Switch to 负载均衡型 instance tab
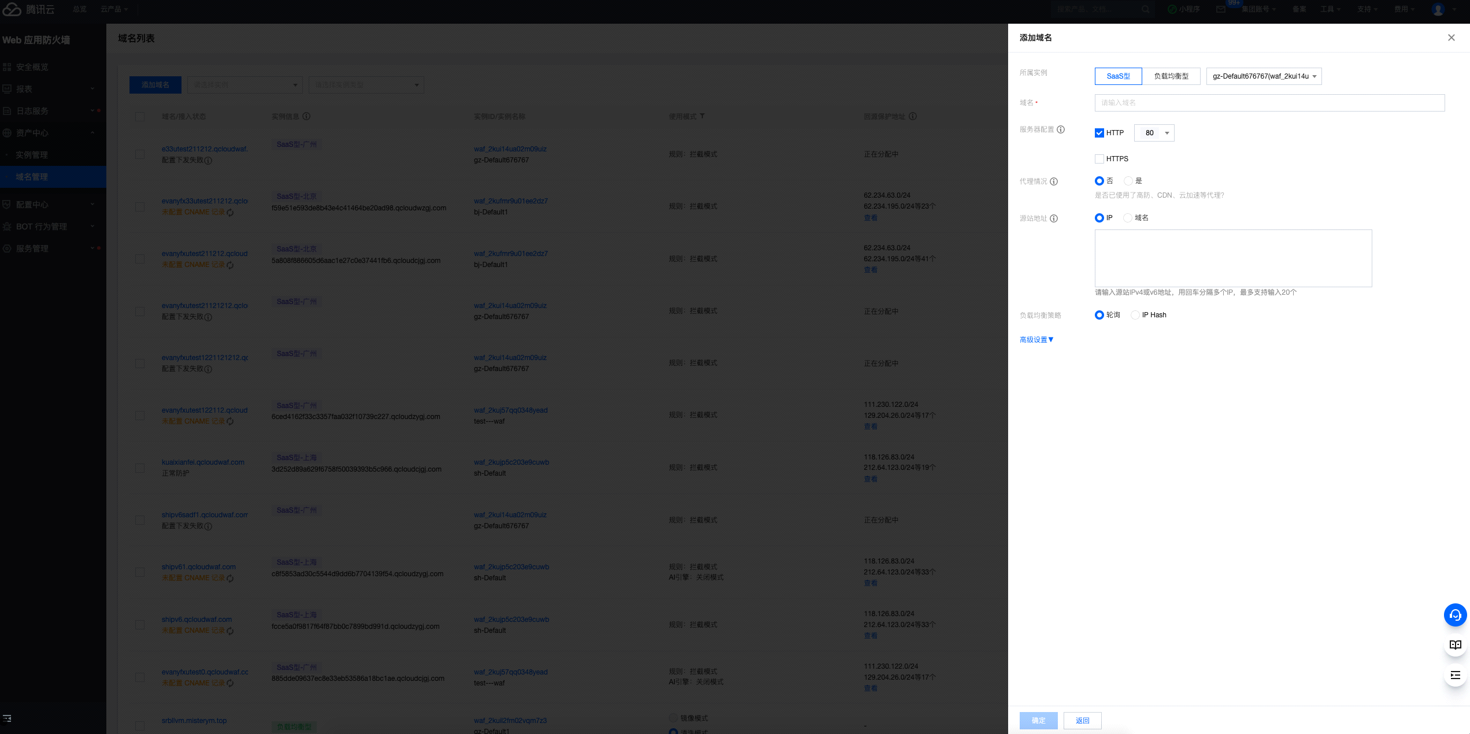Viewport: 1470px width, 734px height. pos(1171,76)
